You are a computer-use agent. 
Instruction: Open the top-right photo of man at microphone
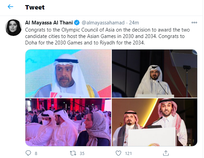pos(155,74)
